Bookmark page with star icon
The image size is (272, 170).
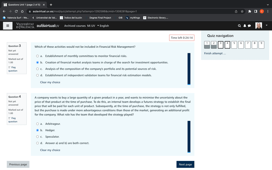tap(242, 11)
